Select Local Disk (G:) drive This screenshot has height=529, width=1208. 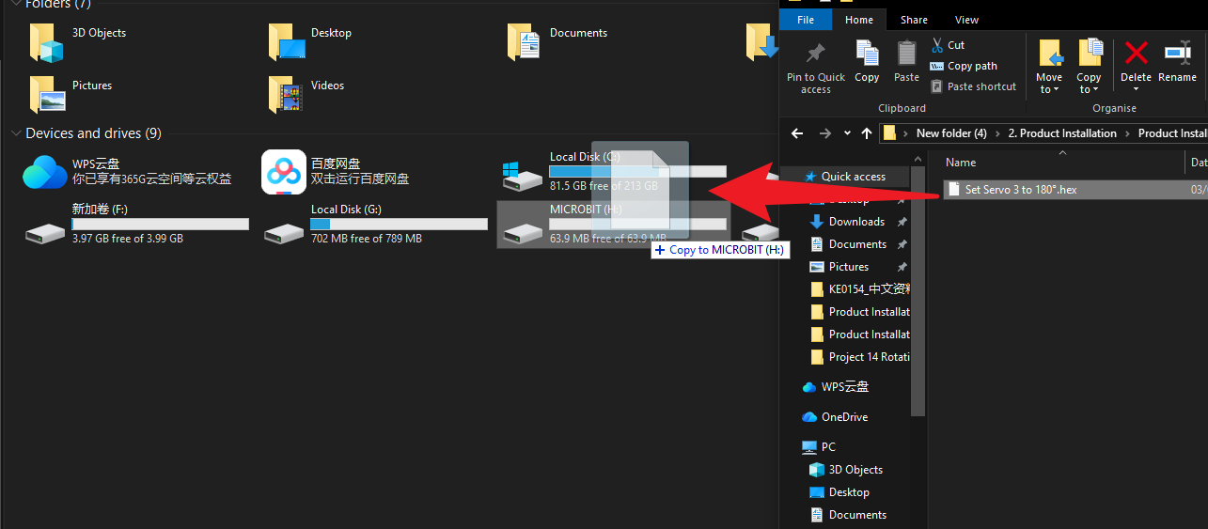pos(376,225)
